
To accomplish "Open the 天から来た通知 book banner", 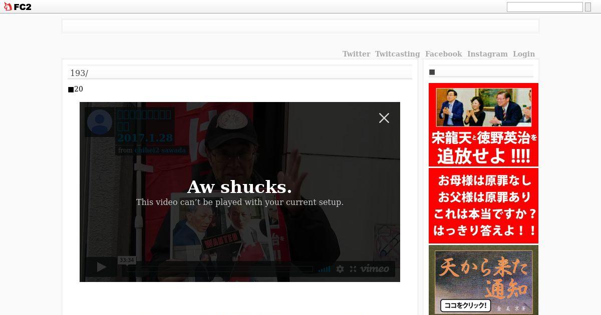I will (x=483, y=280).
